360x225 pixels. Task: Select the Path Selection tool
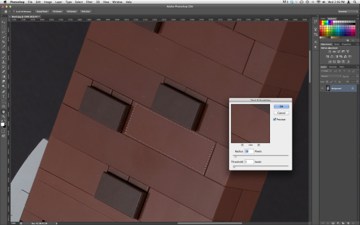pos(4,102)
